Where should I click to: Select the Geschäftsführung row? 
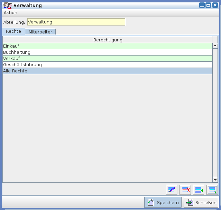click(x=107, y=65)
